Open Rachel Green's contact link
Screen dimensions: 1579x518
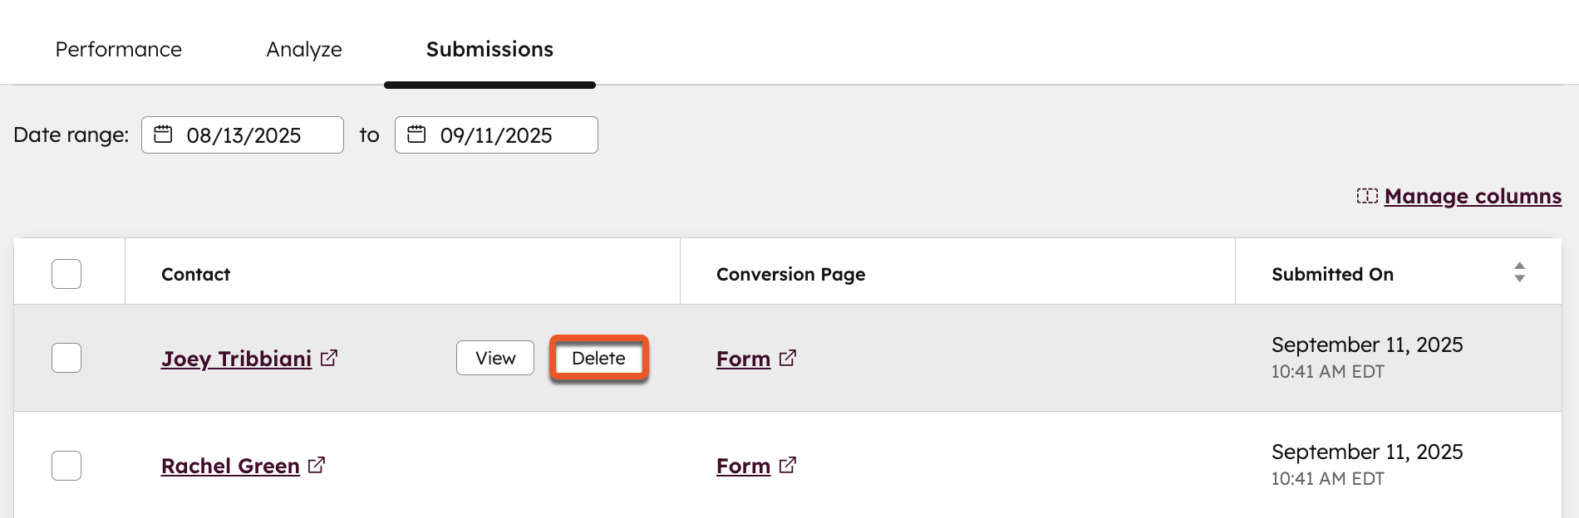point(230,465)
